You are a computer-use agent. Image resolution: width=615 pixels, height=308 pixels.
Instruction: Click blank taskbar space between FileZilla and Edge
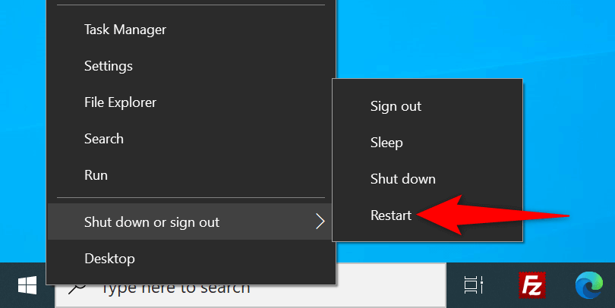(x=560, y=285)
